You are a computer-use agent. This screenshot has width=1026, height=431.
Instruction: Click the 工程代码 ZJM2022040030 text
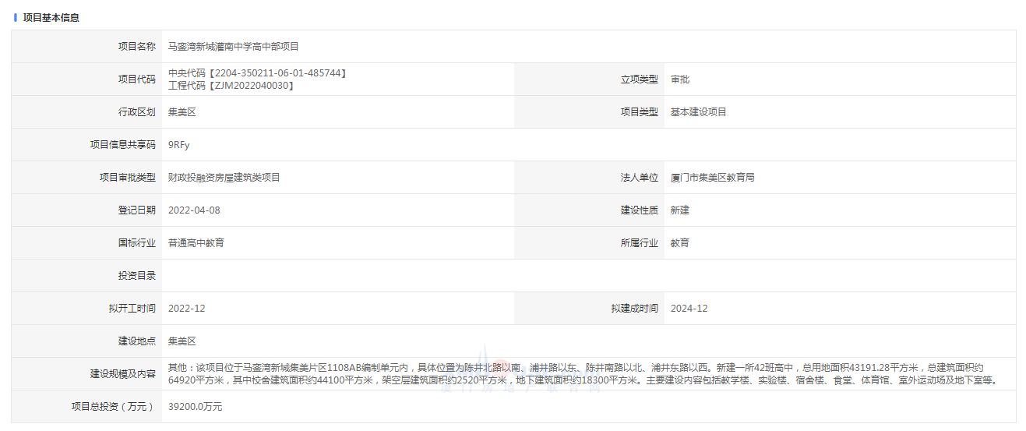(231, 86)
